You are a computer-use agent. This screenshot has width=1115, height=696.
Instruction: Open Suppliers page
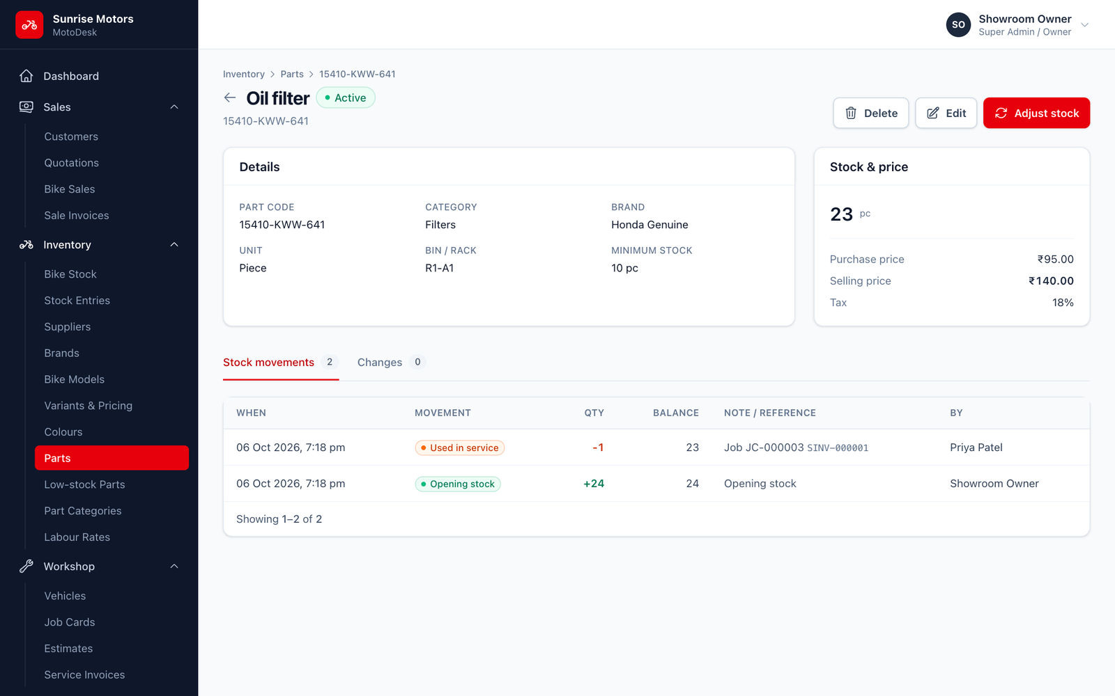click(x=111, y=327)
